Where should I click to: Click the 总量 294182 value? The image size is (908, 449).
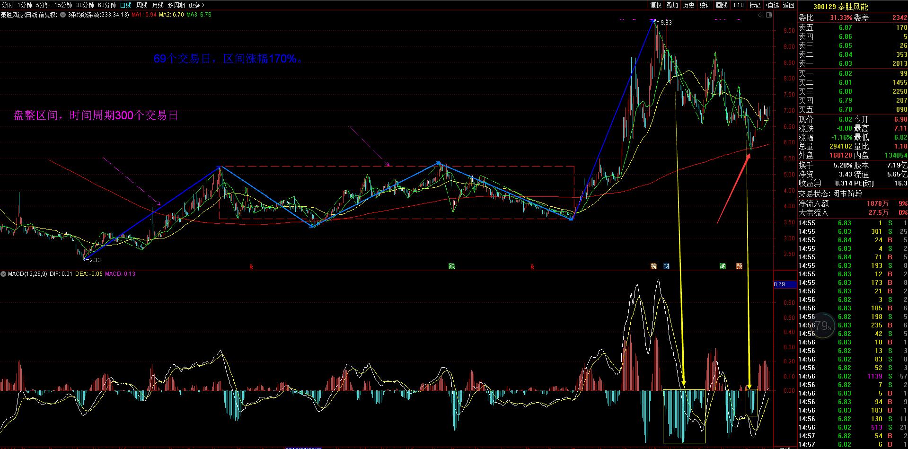(841, 146)
